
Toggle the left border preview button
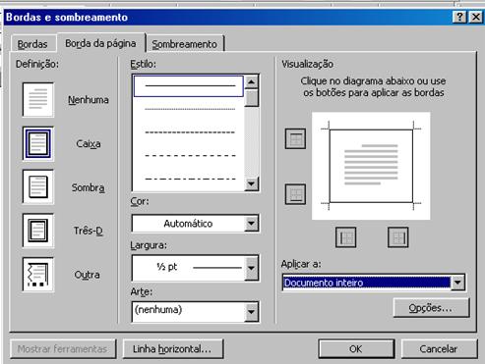coord(346,237)
